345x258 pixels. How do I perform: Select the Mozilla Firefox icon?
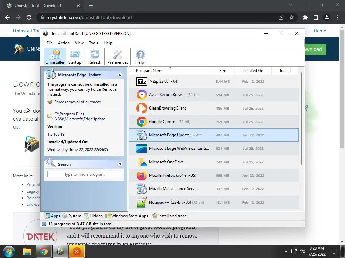[142, 175]
